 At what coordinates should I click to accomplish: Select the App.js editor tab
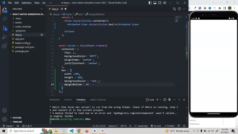tap(57, 9)
